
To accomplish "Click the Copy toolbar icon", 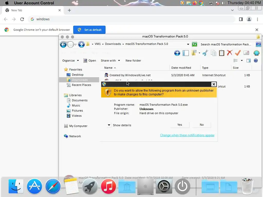I will click(213, 53).
